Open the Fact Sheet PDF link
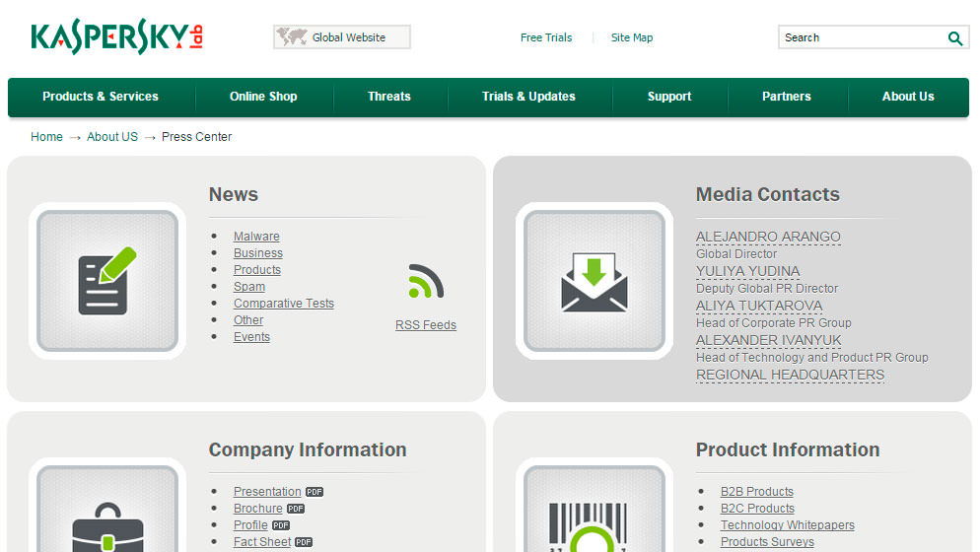 262,542
